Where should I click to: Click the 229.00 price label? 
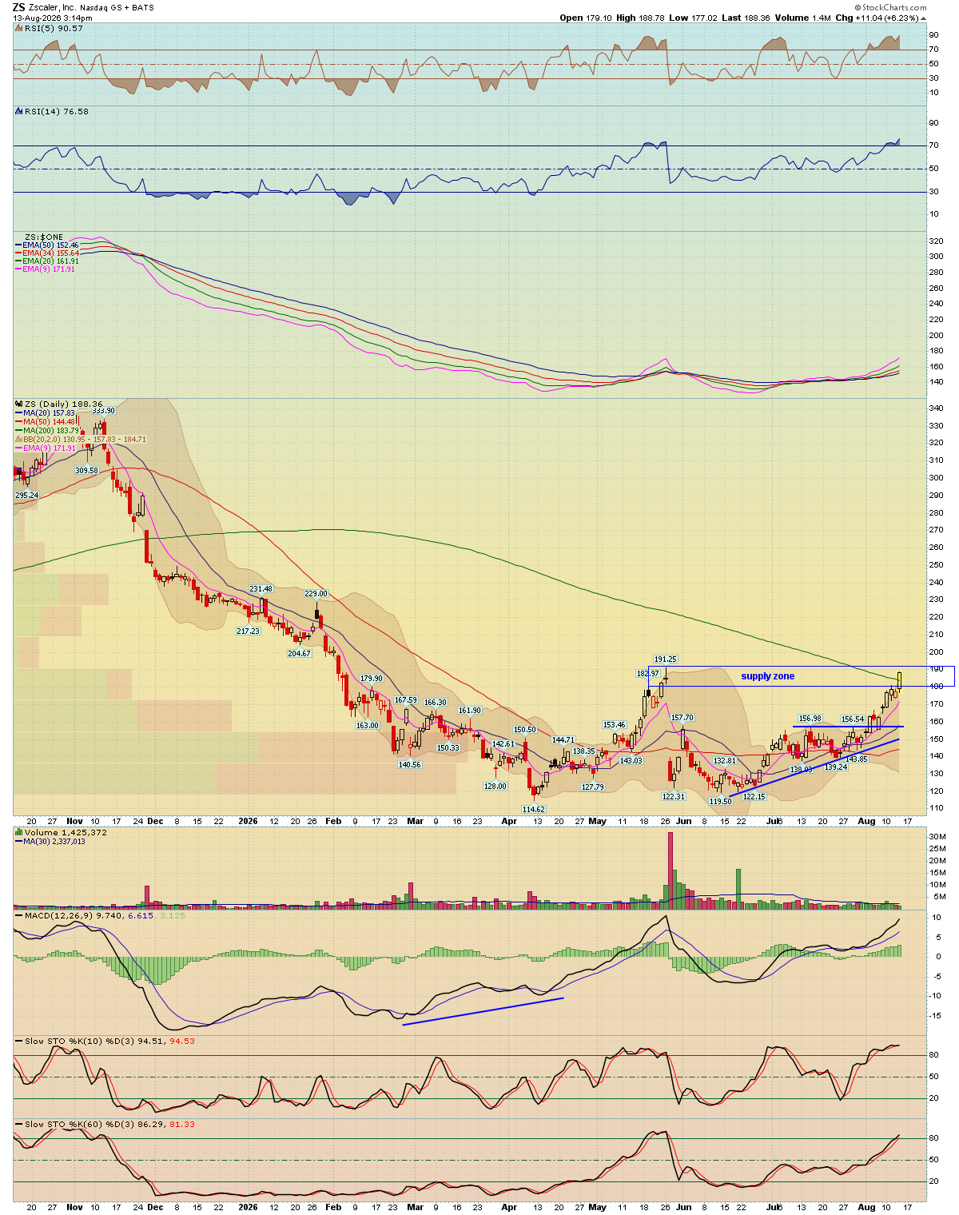click(316, 594)
